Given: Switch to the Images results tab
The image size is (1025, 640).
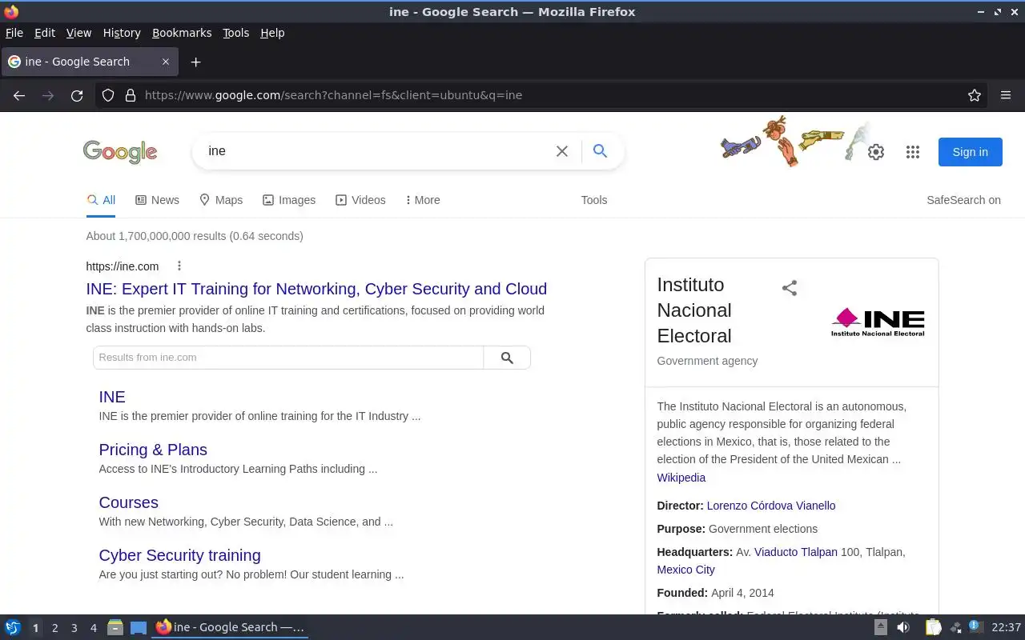Looking at the screenshot, I should 289,200.
